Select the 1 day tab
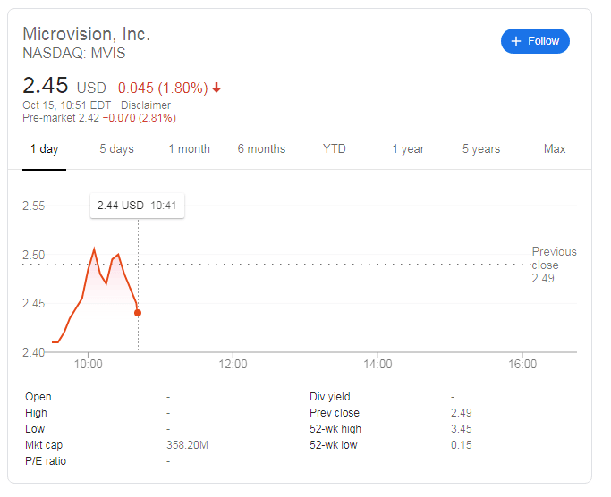Image resolution: width=611 pixels, height=497 pixels. coord(44,149)
